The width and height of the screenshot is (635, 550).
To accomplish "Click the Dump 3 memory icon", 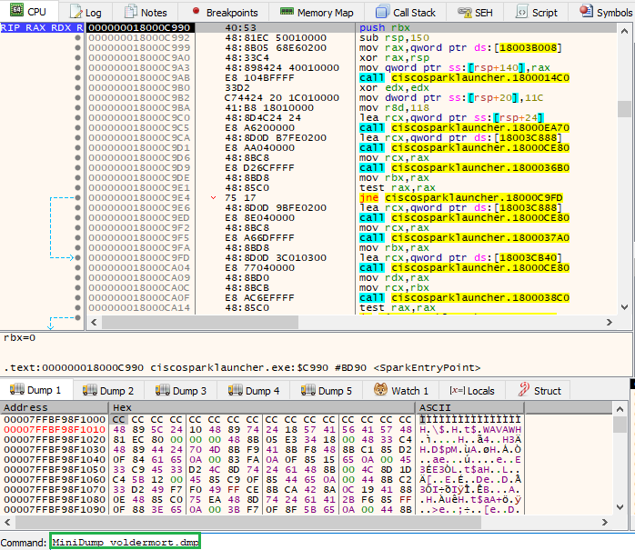I will point(163,390).
